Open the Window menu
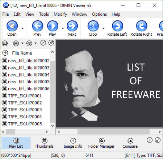The height and width of the screenshot is (159, 163). (80, 14)
